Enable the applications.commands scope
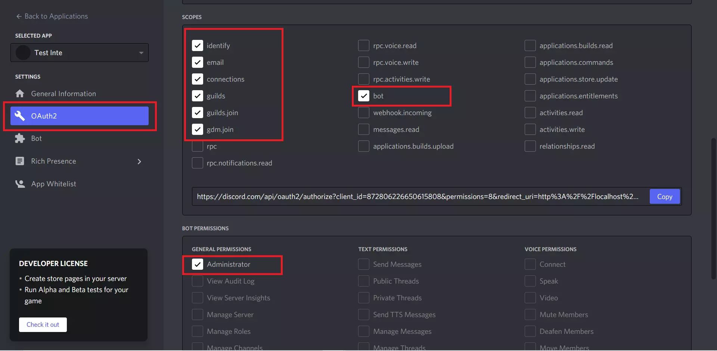Image resolution: width=717 pixels, height=351 pixels. pyautogui.click(x=530, y=62)
